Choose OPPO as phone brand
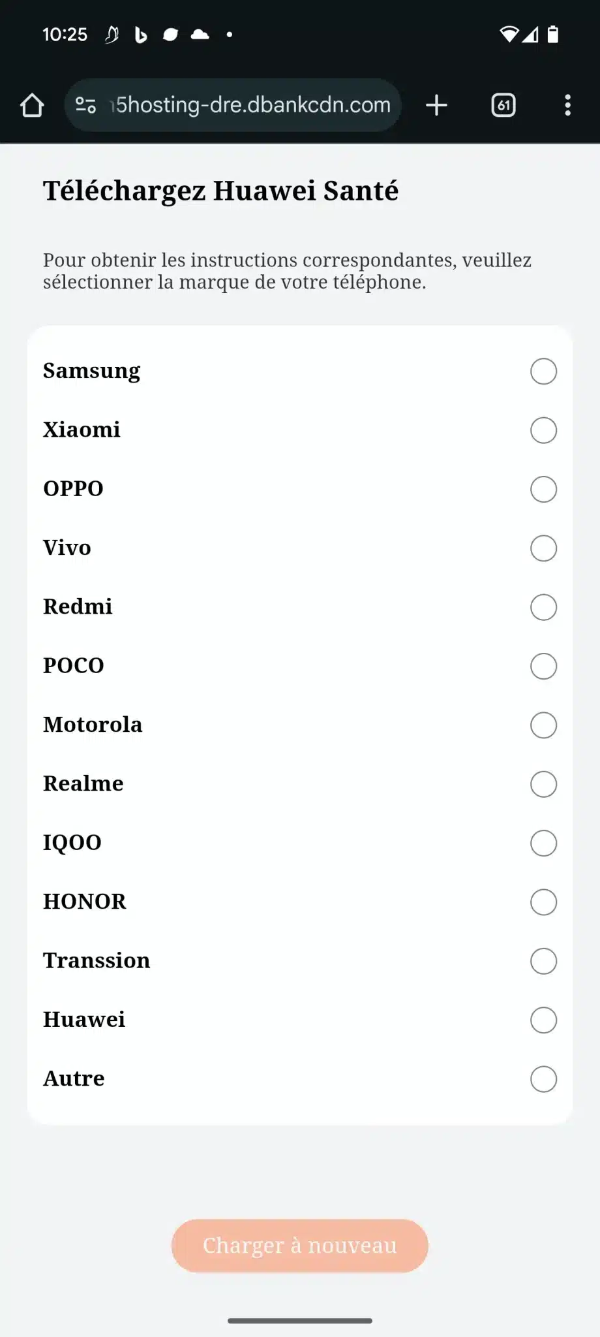600x1337 pixels. coord(543,489)
